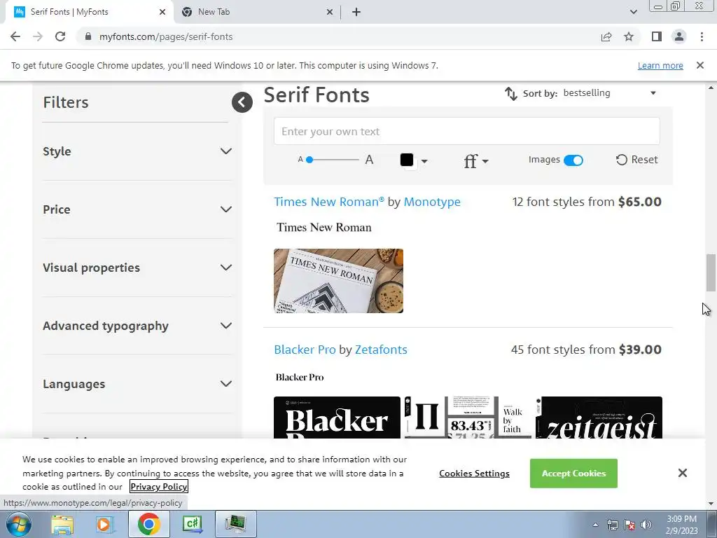Screen dimensions: 717x538
Task: Click Reset preview settings
Action: click(636, 160)
